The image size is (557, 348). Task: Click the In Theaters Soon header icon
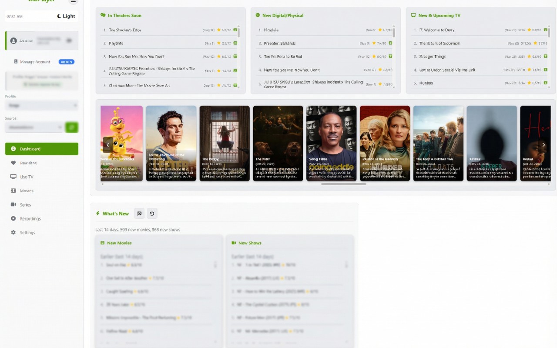coord(103,15)
